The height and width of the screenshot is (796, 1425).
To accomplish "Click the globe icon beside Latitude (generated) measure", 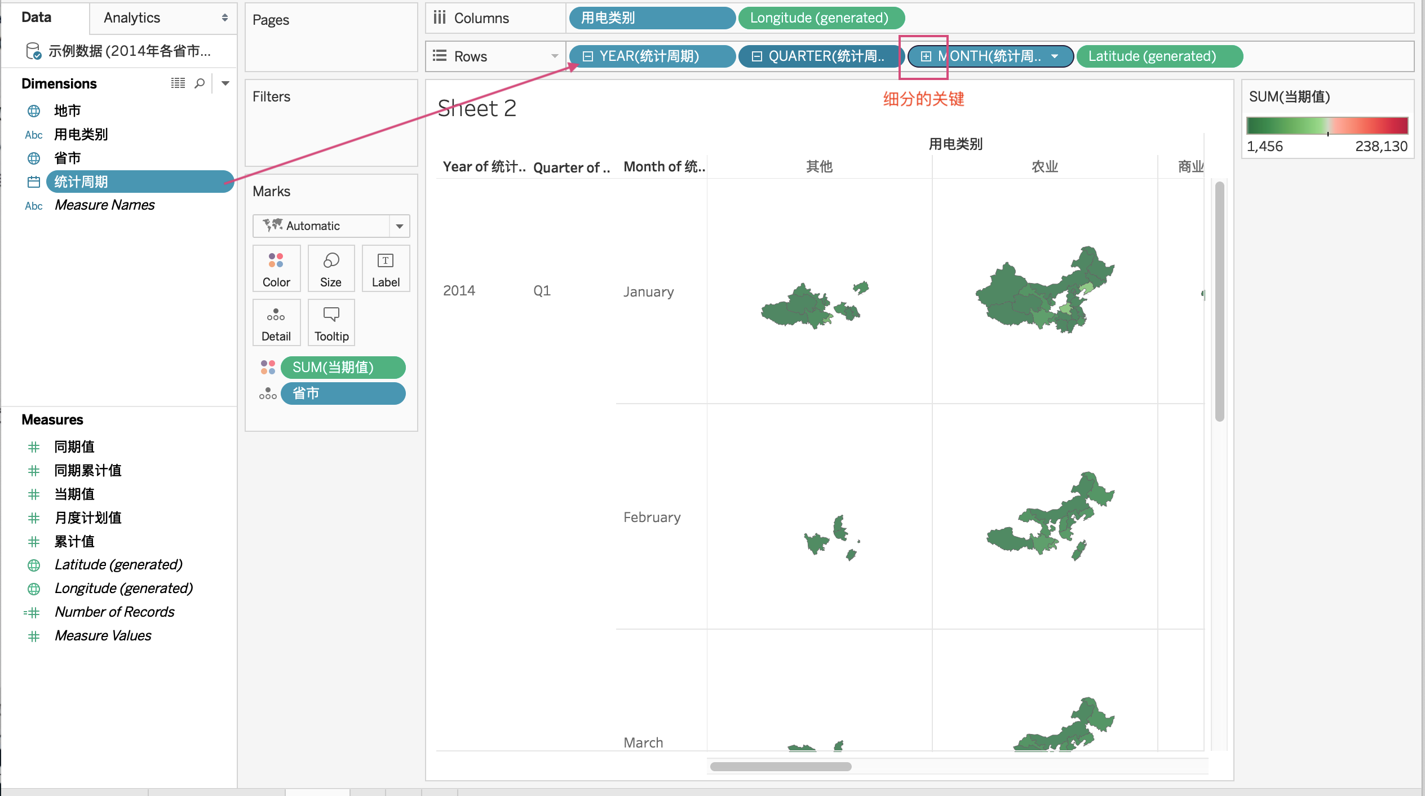I will [34, 565].
